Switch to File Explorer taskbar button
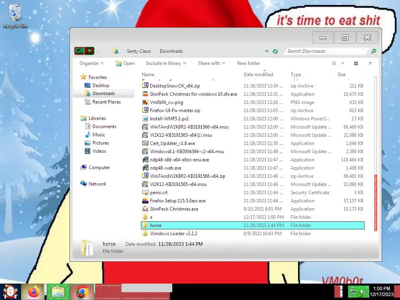Viewport: 400px width, 300px height. pyautogui.click(x=58, y=292)
